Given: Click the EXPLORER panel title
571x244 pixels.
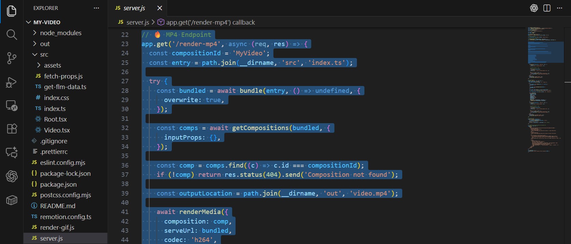Looking at the screenshot, I should click(46, 8).
